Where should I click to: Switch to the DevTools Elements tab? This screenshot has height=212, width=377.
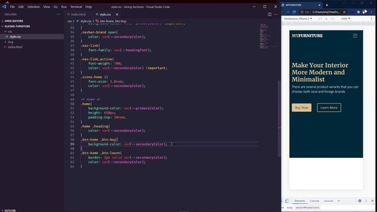tap(300, 201)
